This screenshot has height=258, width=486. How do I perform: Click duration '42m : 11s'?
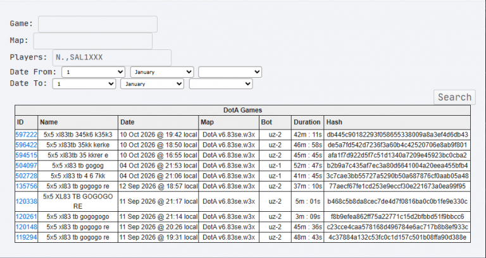coord(308,135)
